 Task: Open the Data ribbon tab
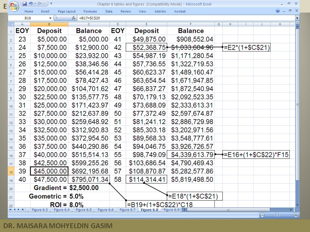point(109,12)
